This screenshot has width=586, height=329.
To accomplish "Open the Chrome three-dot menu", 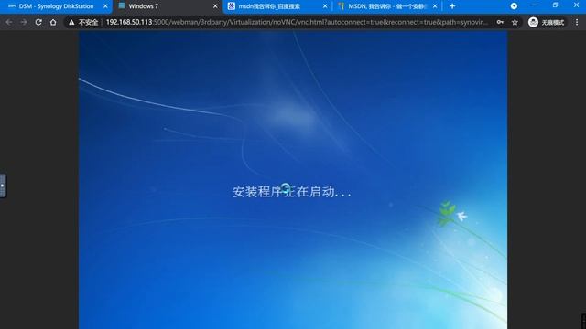I will click(577, 22).
